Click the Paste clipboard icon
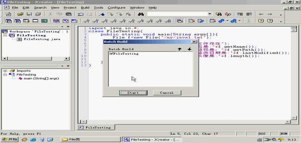Viewport: 301px width, 143px height. [x=68, y=14]
